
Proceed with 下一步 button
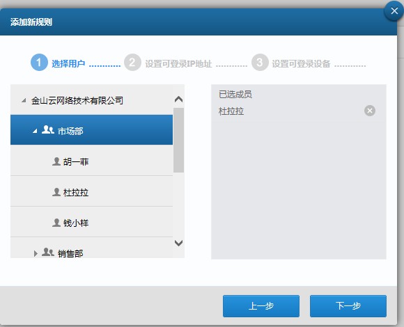coord(348,306)
